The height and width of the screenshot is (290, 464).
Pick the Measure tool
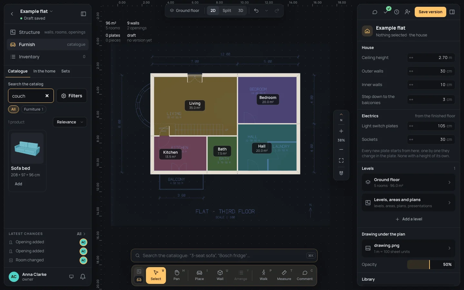[284, 275]
